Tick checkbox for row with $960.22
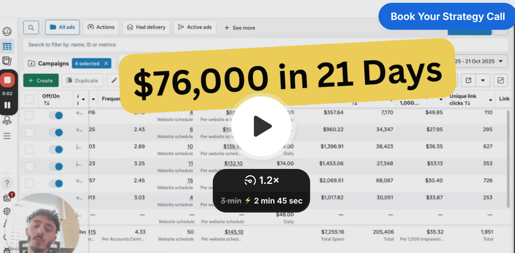Viewport: 515px width, 253px height. pos(29,132)
